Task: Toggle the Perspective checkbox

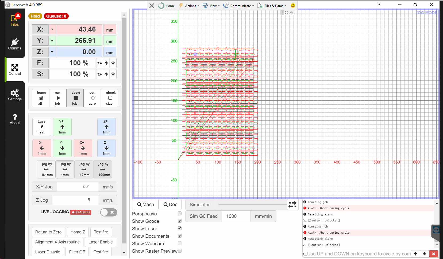Action: 180,214
